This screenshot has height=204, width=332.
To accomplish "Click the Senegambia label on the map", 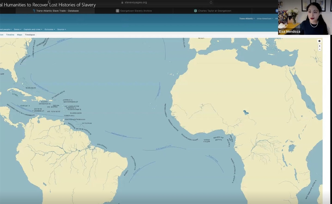I will (x=166, y=110).
